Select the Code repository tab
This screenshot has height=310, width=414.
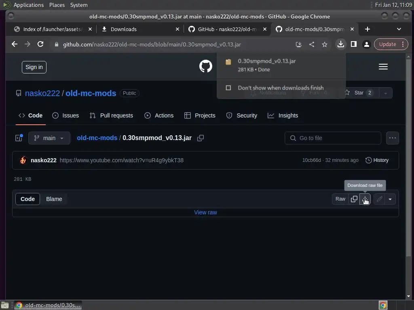coord(30,115)
